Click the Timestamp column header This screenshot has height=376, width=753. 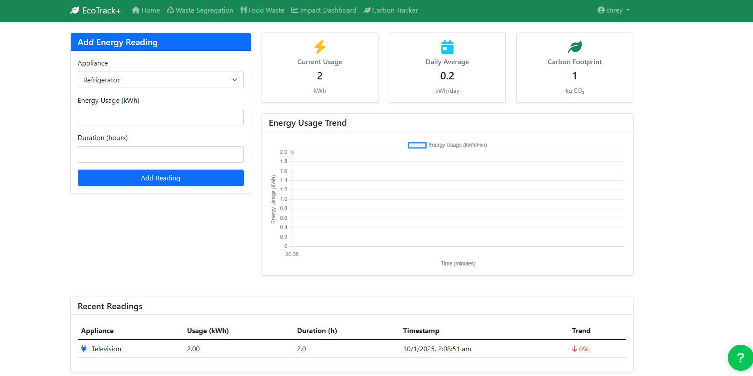[421, 330]
